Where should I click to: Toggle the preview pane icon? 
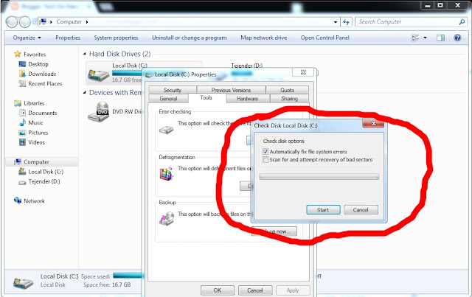[x=441, y=38]
